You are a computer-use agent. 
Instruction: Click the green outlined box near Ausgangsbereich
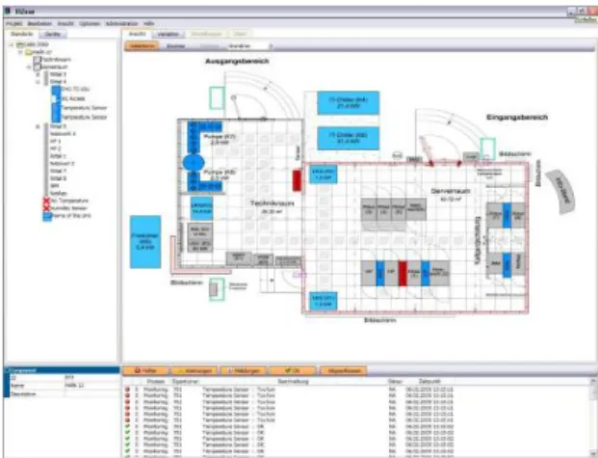pos(217,97)
